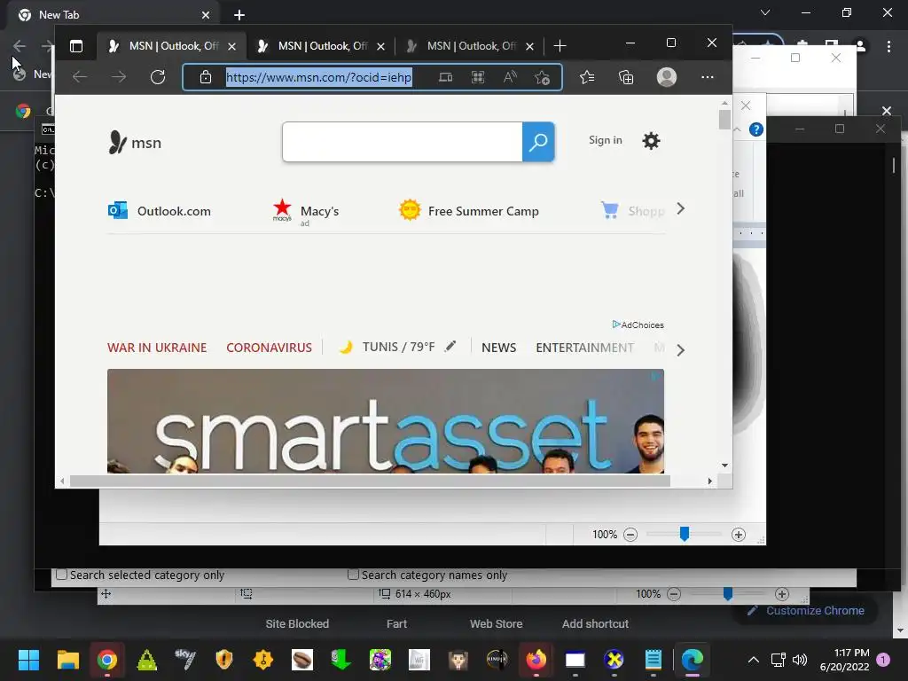Open File Explorer from taskbar
The image size is (908, 681).
click(67, 660)
